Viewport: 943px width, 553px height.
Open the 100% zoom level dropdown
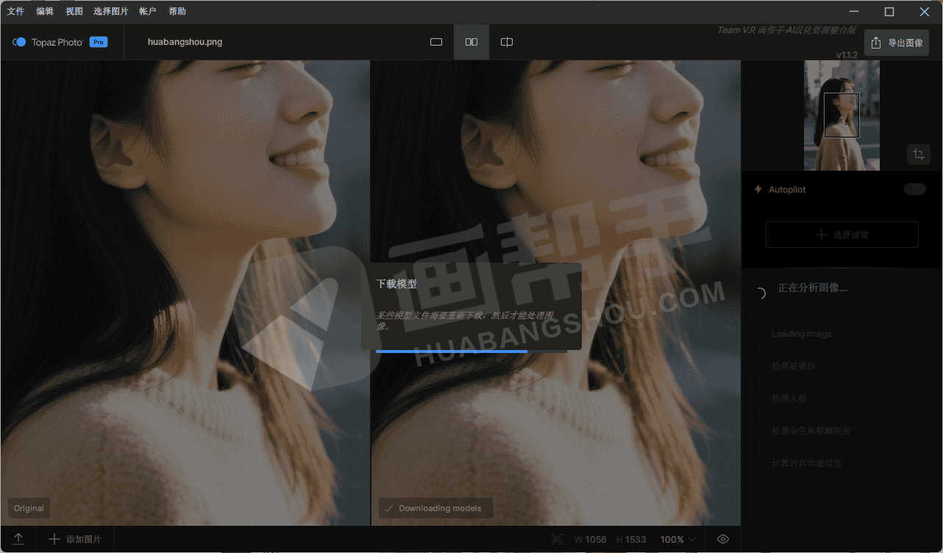click(678, 539)
